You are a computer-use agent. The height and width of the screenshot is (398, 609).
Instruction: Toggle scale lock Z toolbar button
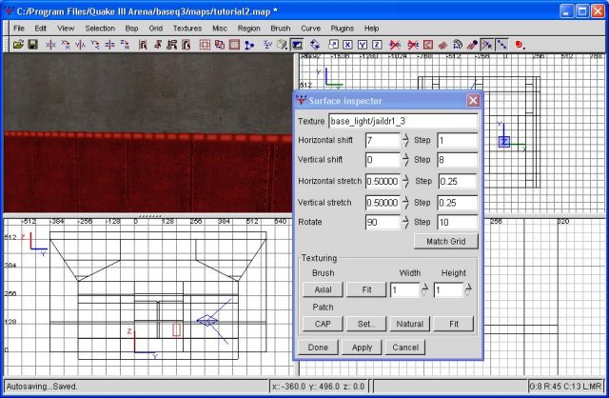[377, 45]
